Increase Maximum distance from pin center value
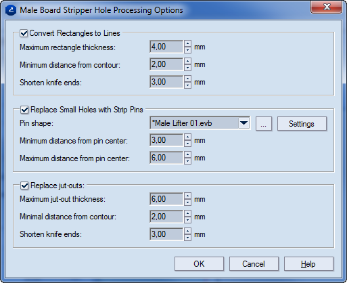This screenshot has height=283, width=347. [187, 154]
